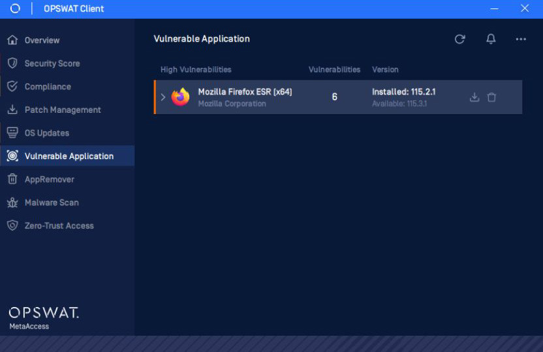Viewport: 543px width, 352px height.
Task: Click the High Vulnerabilities column header
Action: (x=196, y=70)
